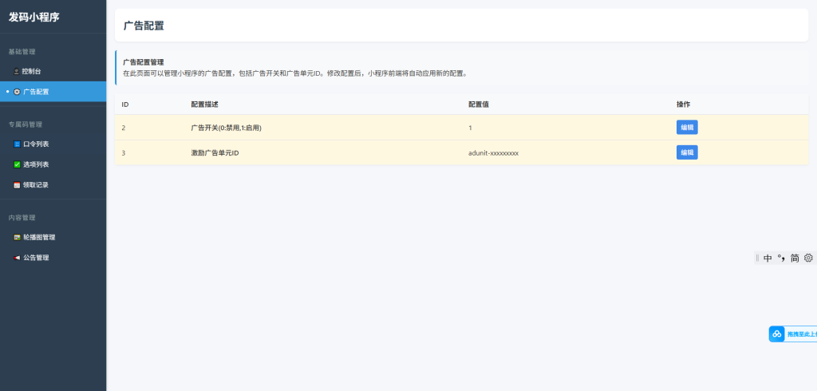Edit the 广告开关 configuration row
The height and width of the screenshot is (391, 817).
tap(686, 128)
